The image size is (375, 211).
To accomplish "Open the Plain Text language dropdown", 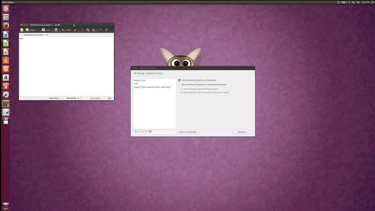I will pyautogui.click(x=54, y=98).
